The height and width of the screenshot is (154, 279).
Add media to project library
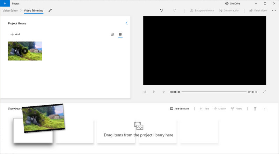click(x=15, y=34)
